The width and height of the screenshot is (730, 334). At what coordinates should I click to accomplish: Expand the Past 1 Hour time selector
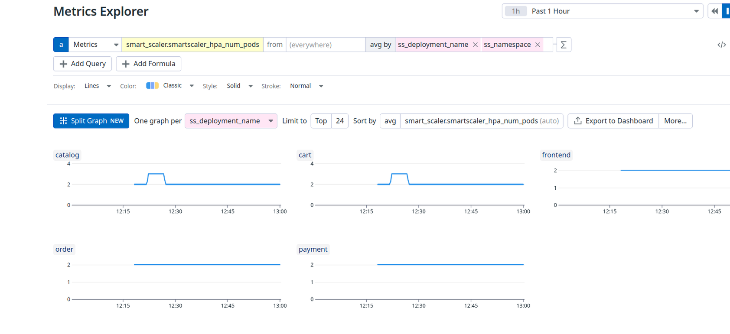pyautogui.click(x=603, y=11)
